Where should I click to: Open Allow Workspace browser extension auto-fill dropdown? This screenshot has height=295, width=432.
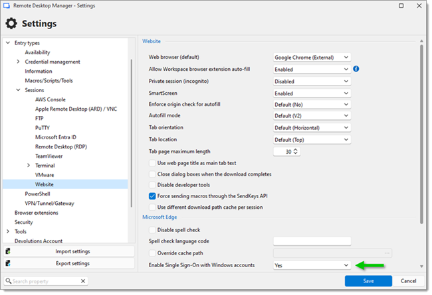pos(312,70)
